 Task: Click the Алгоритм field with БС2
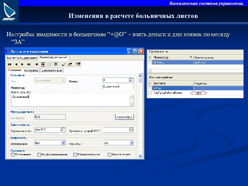coord(50,117)
